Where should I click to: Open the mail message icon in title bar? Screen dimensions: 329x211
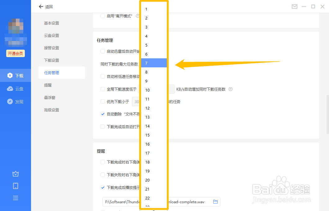point(294,7)
